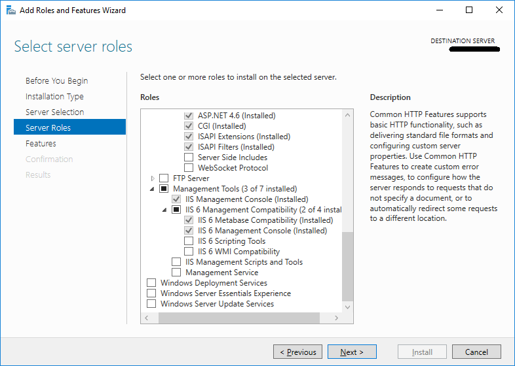Screen dimensions: 515x366
Task: Click the roles list scroll down arrow
Action: (x=347, y=307)
